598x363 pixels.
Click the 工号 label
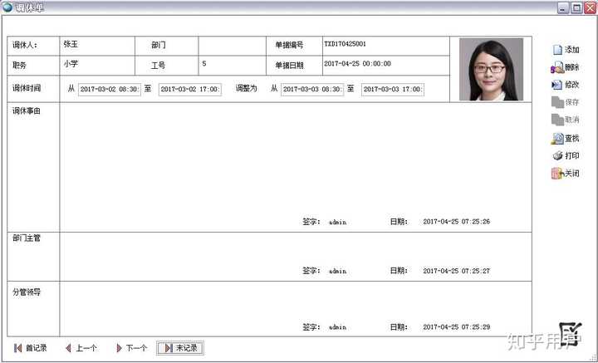pos(159,66)
